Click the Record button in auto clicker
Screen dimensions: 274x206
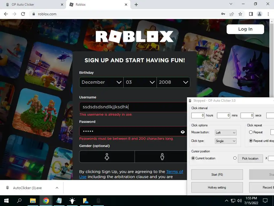click(262, 187)
